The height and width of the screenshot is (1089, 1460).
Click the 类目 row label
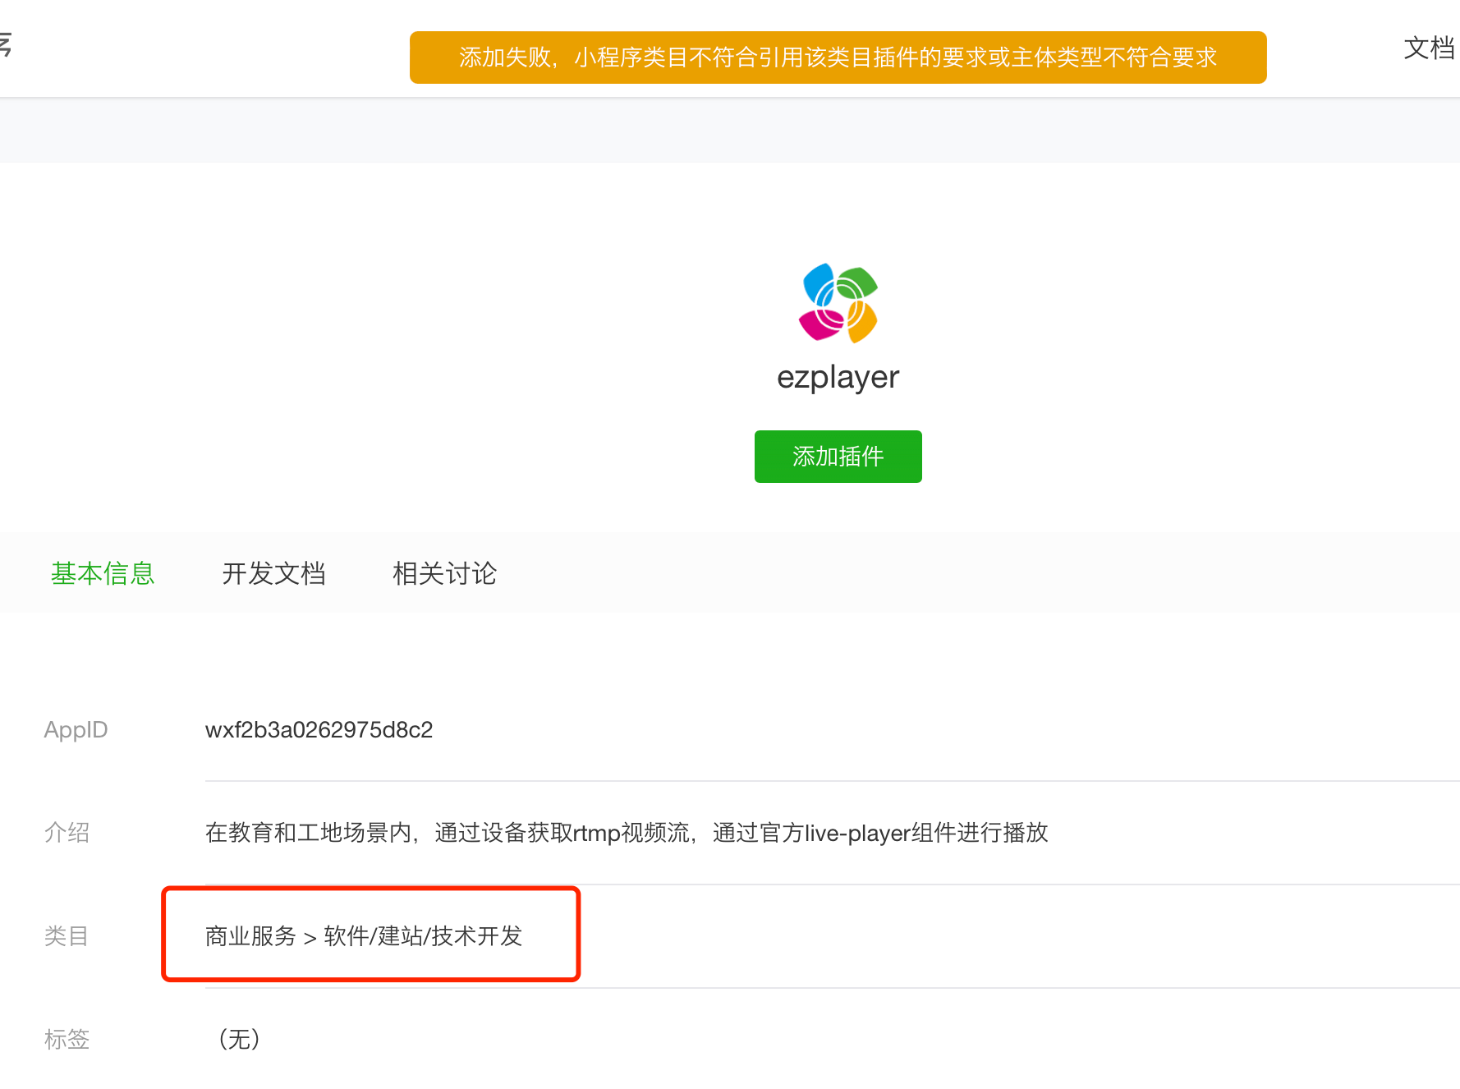[x=66, y=935]
